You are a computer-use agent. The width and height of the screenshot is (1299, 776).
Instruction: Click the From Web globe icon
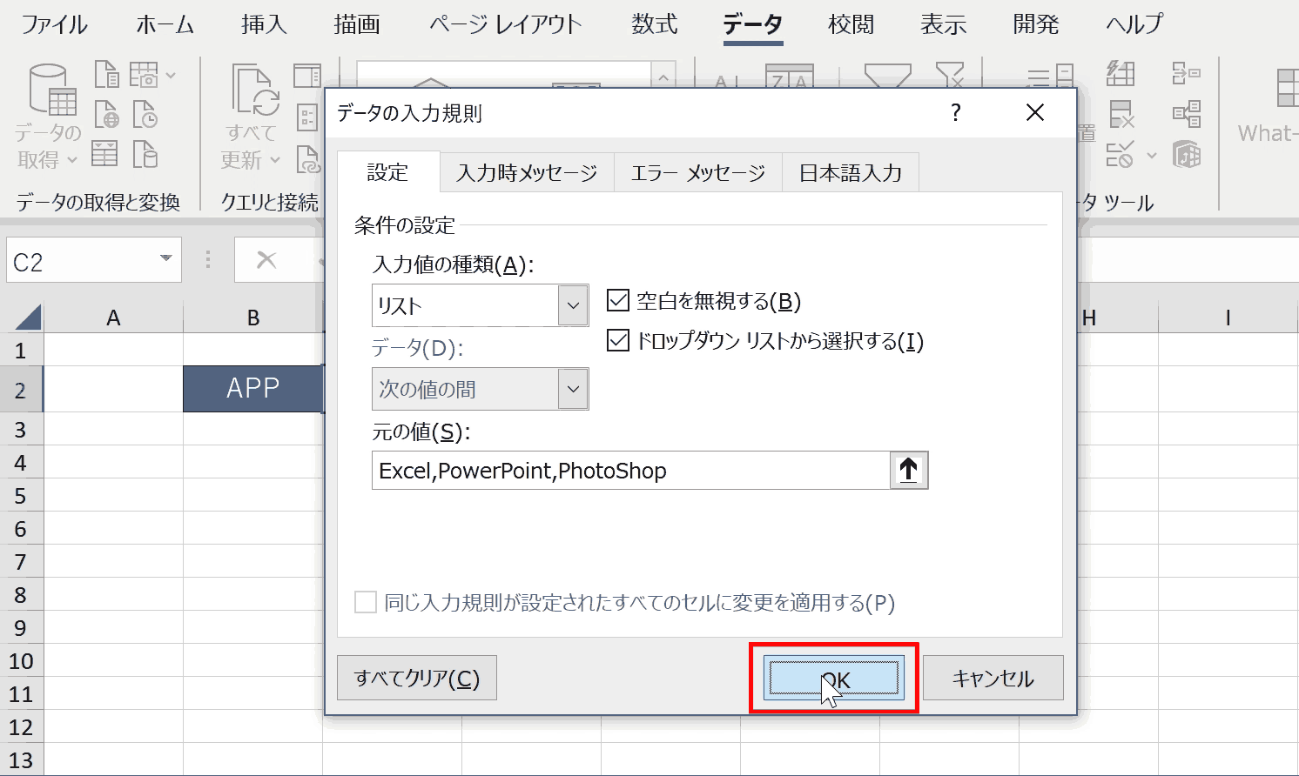coord(106,115)
